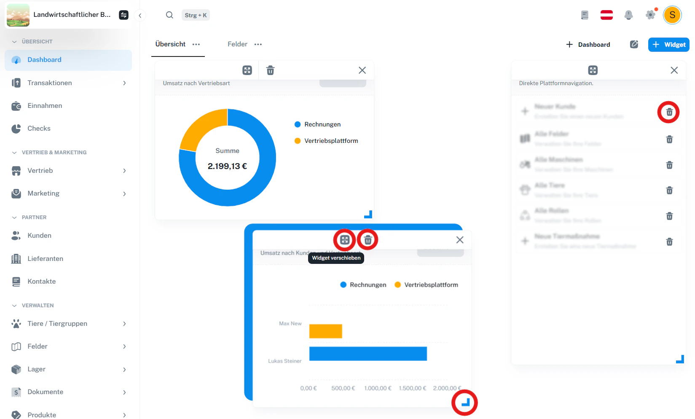
Task: Open the user avatar menu with S
Action: [x=672, y=15]
